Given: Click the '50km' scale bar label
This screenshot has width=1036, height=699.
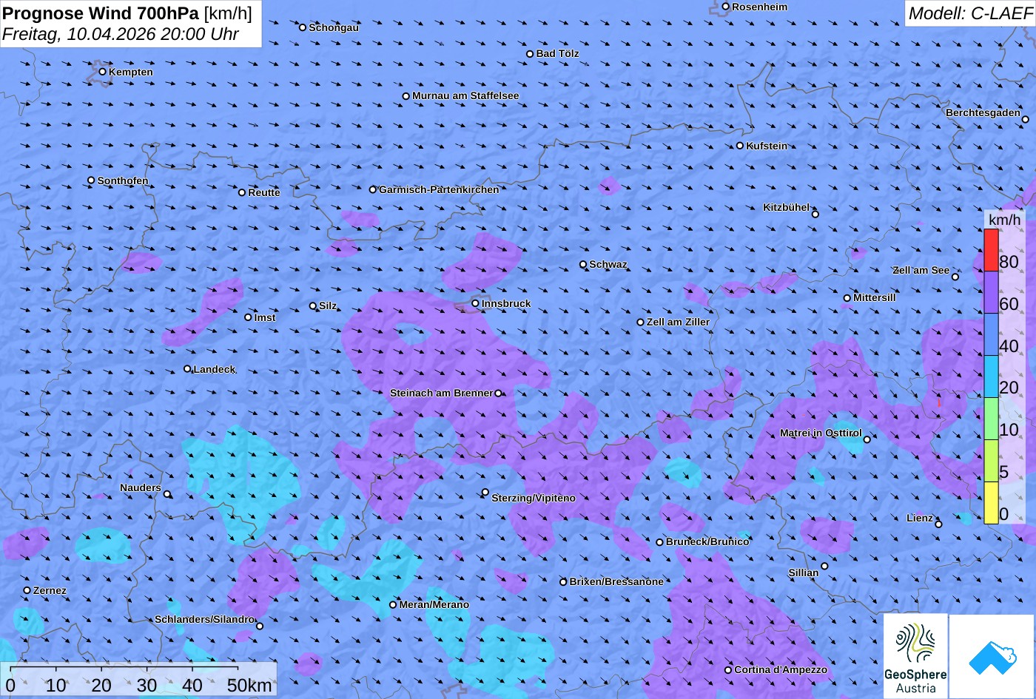Looking at the screenshot, I should 249,685.
